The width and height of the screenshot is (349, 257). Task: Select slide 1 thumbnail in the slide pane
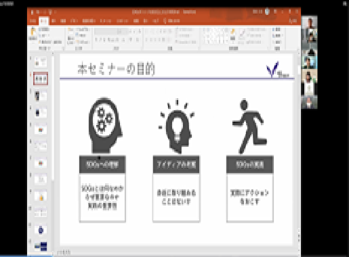coord(41,62)
